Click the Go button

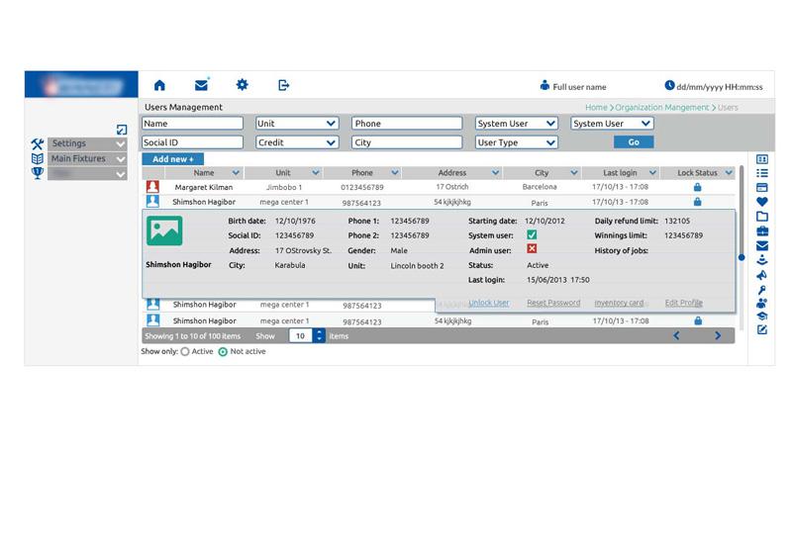point(634,142)
